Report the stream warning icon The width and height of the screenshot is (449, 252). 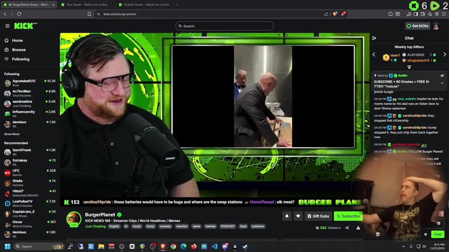click(x=358, y=228)
